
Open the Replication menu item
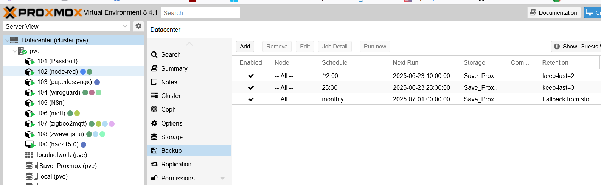pyautogui.click(x=189, y=164)
